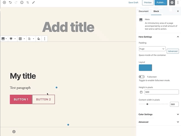Click BUTTON 1 in the hero
This screenshot has height=136, width=181.
click(21, 99)
